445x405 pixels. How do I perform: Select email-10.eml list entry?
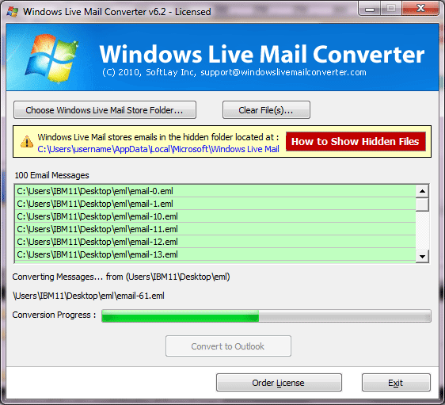(215, 216)
